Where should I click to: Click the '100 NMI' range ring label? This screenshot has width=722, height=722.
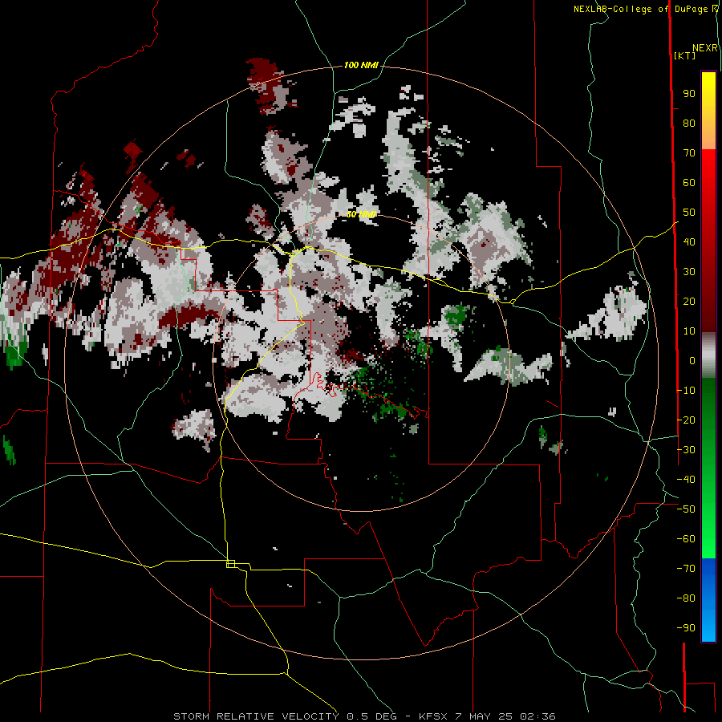361,65
